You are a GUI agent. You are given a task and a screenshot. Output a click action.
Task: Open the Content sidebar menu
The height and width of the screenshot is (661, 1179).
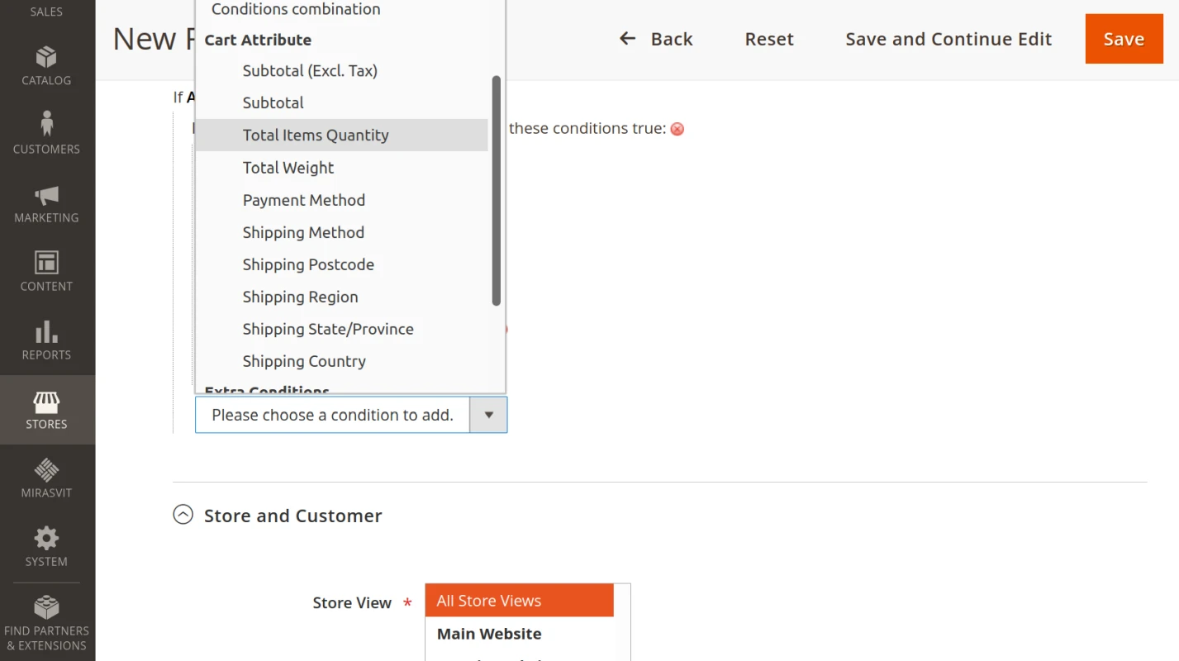coord(45,273)
